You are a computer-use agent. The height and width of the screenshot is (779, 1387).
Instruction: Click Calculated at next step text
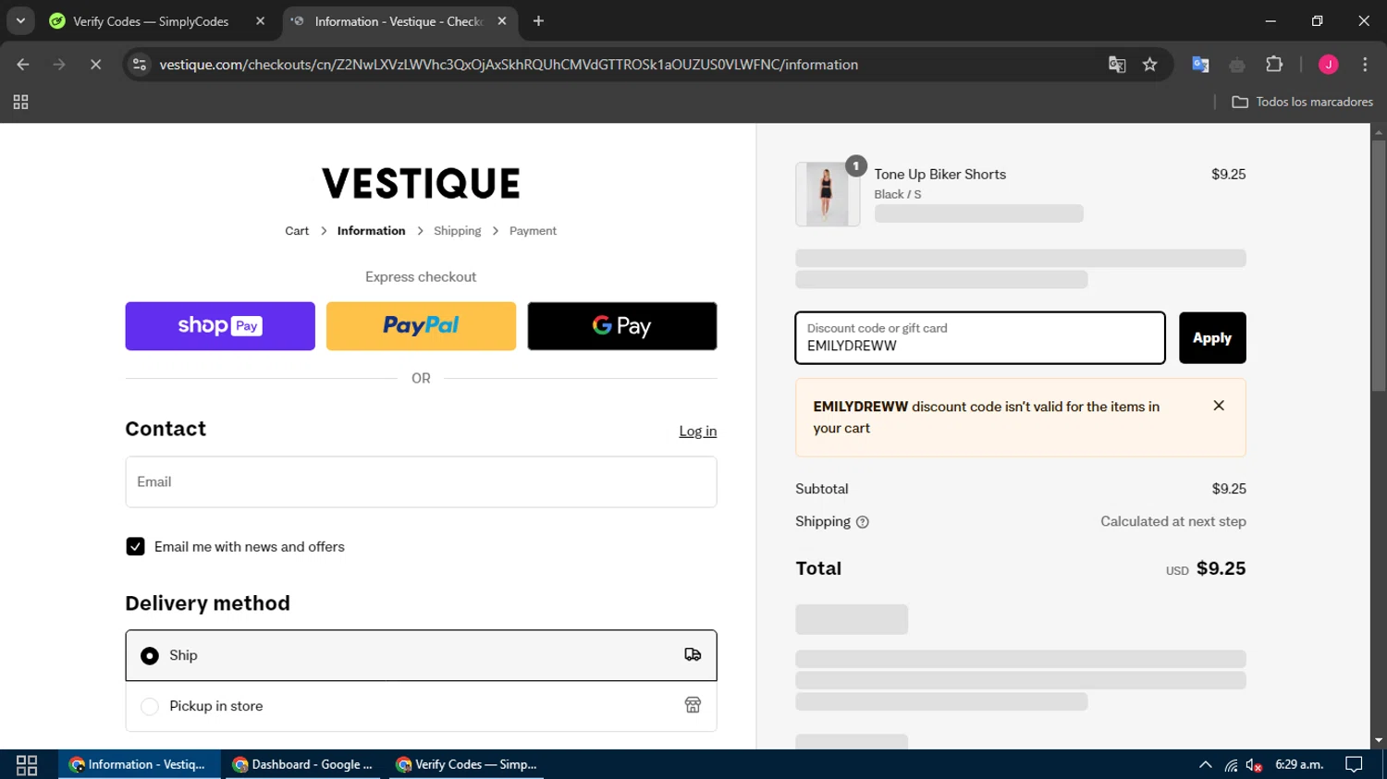pyautogui.click(x=1173, y=522)
